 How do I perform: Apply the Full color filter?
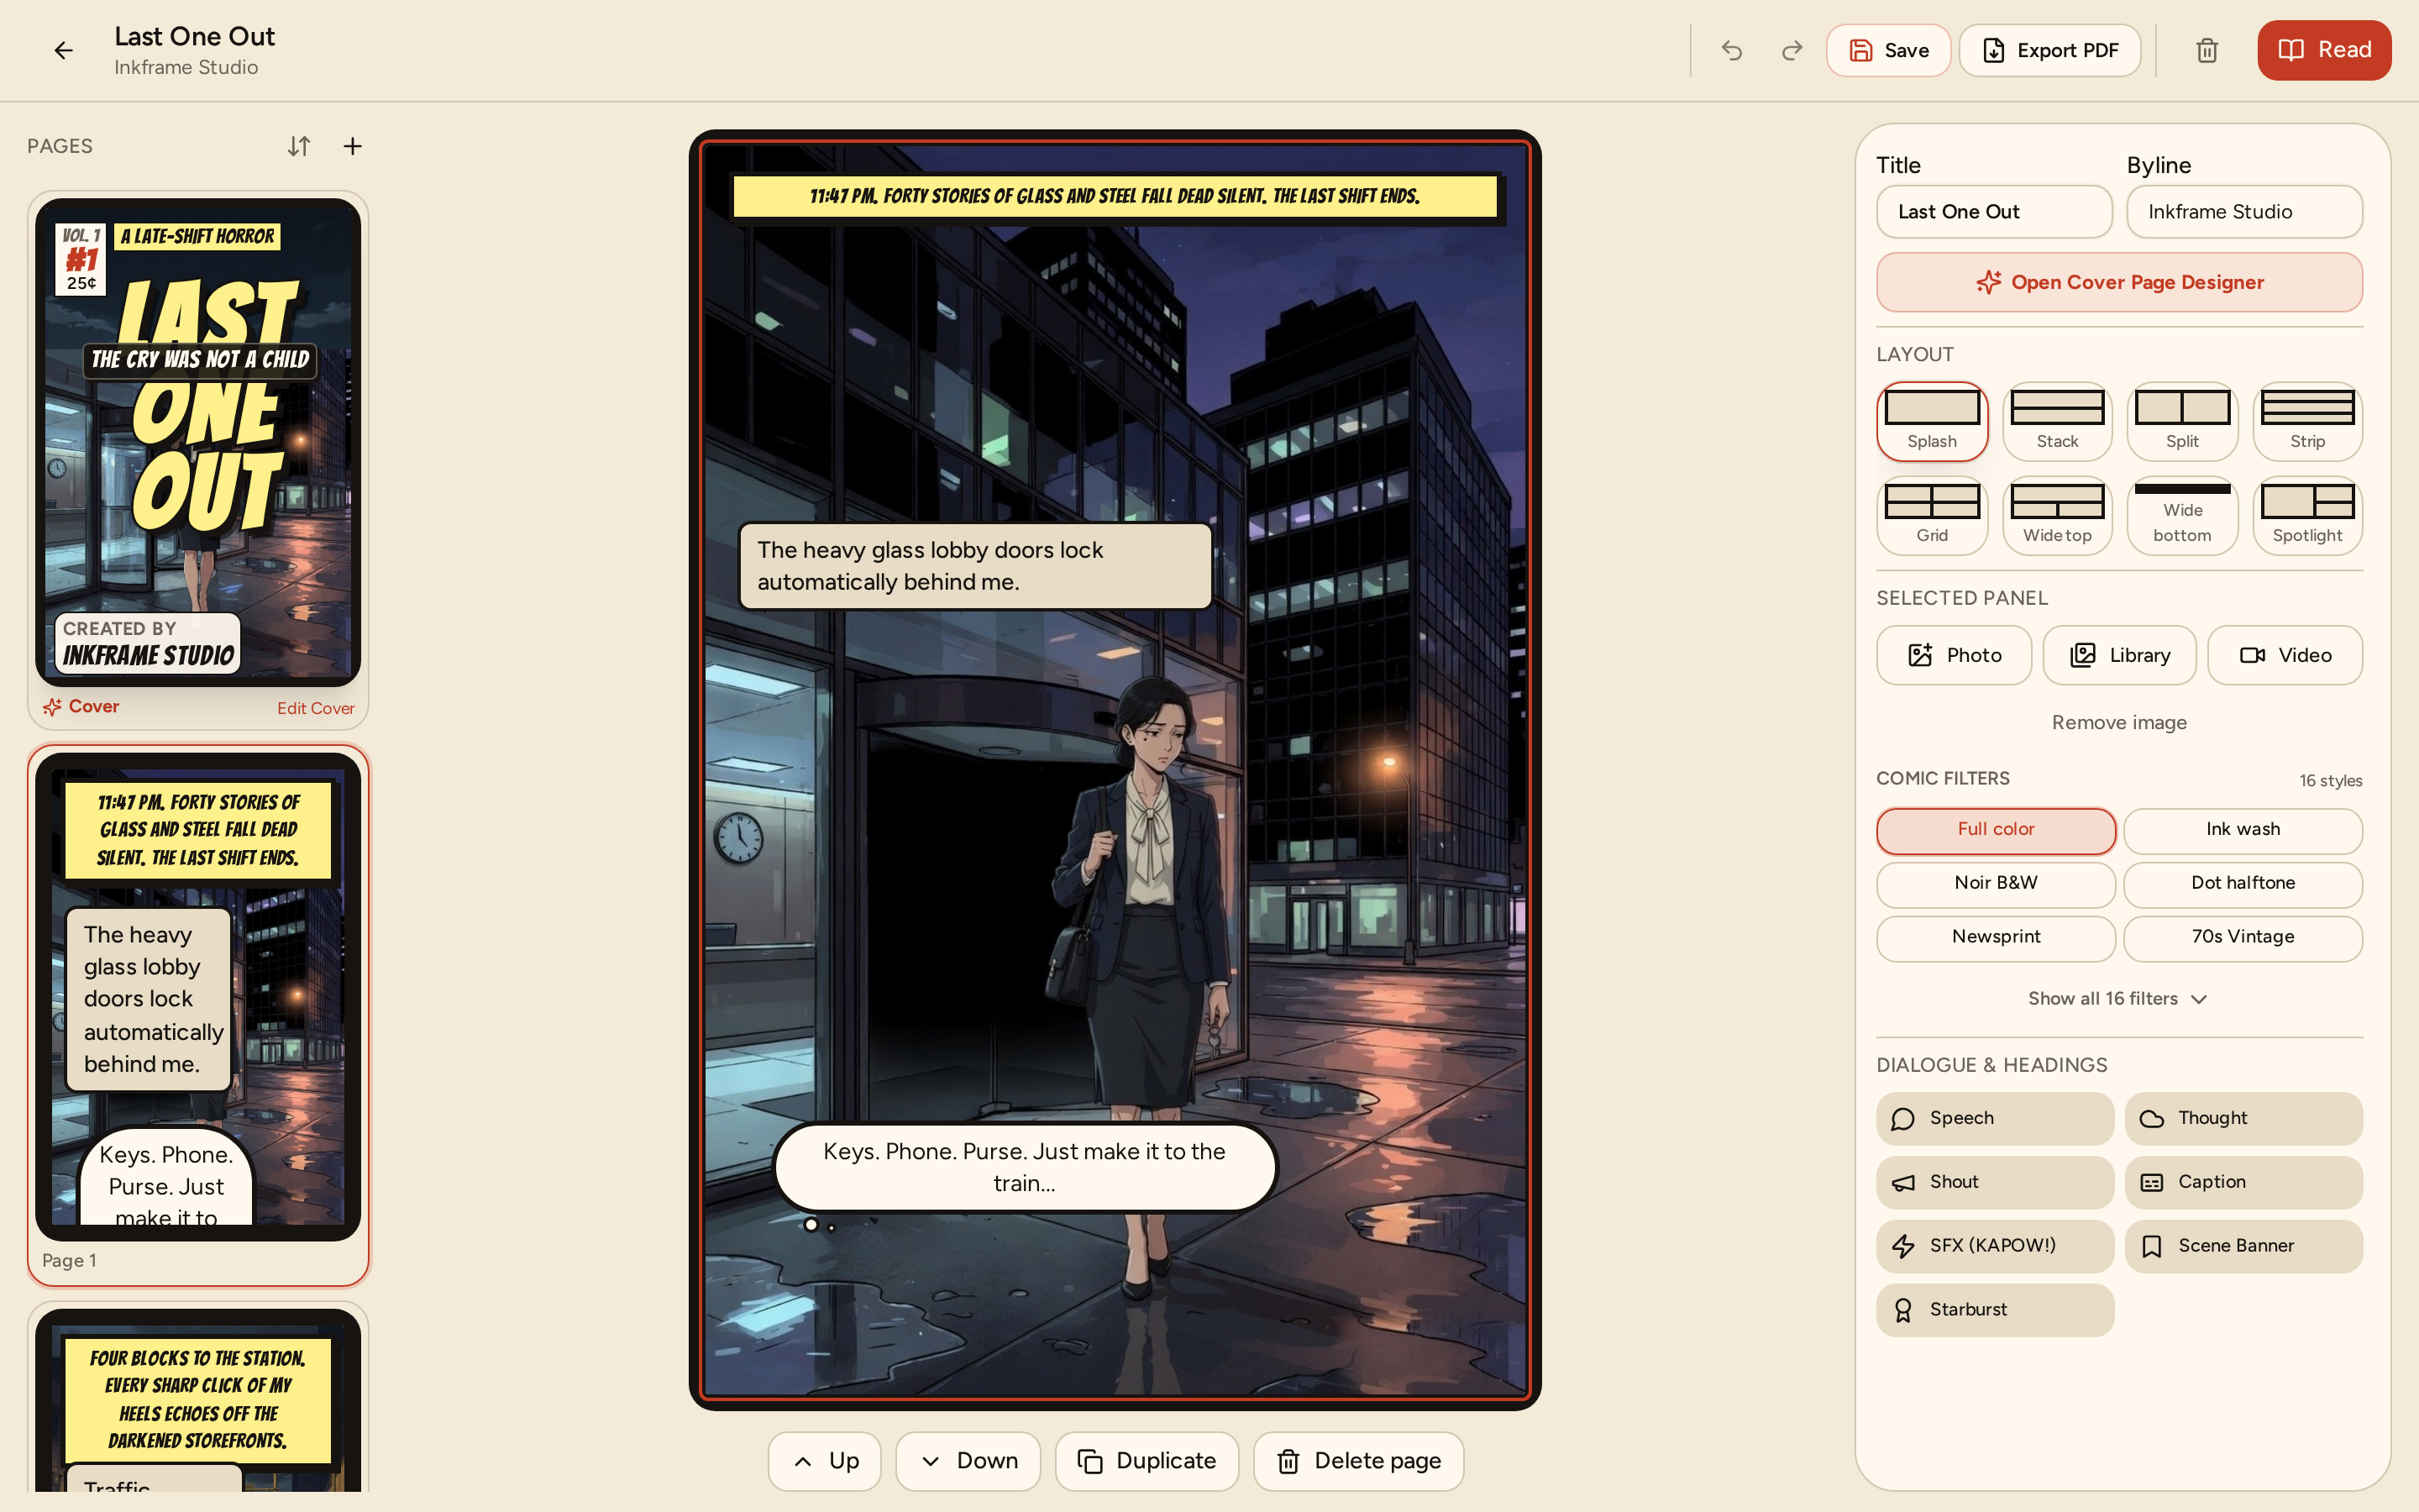pos(1997,830)
